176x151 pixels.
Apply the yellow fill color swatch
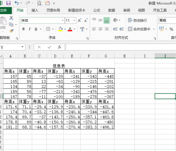60,29
